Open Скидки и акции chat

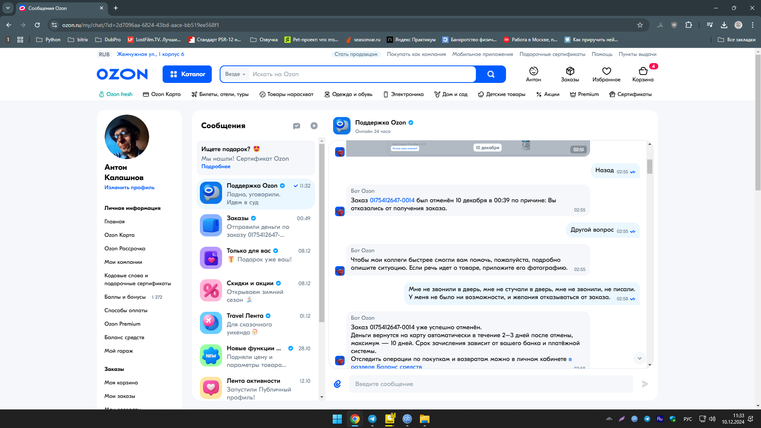tap(256, 291)
